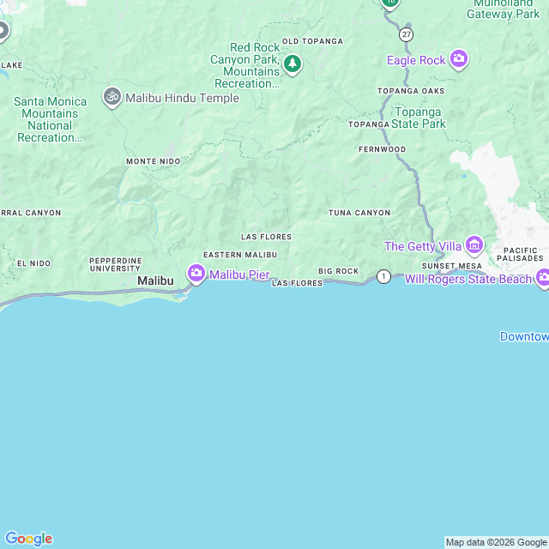This screenshot has height=549, width=549.
Task: Click the Malibu Pier camera pin
Action: 196,274
